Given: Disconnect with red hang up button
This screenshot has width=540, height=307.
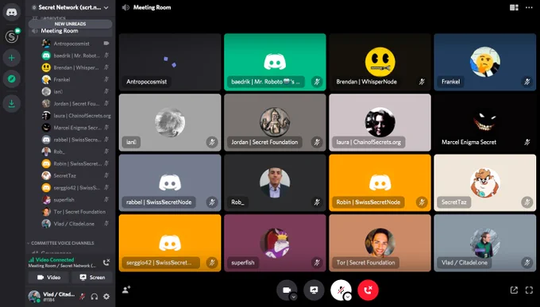Looking at the screenshot, I should (x=368, y=290).
